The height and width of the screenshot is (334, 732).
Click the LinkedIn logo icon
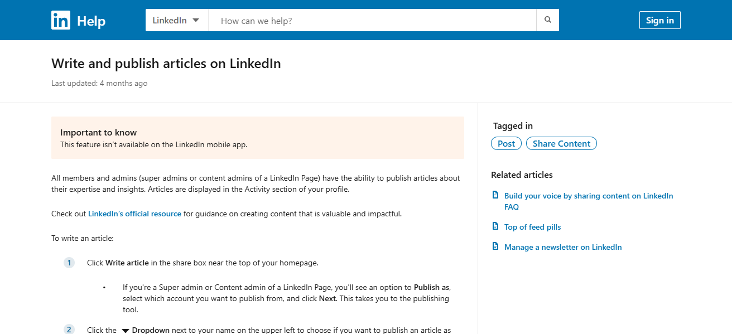click(61, 20)
